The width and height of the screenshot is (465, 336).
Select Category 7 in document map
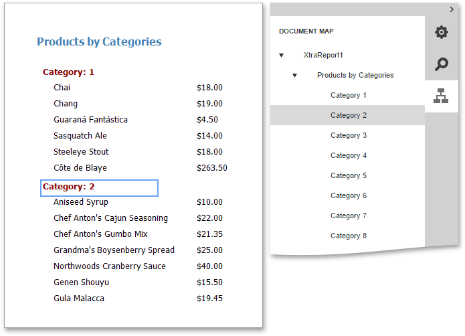tap(347, 216)
